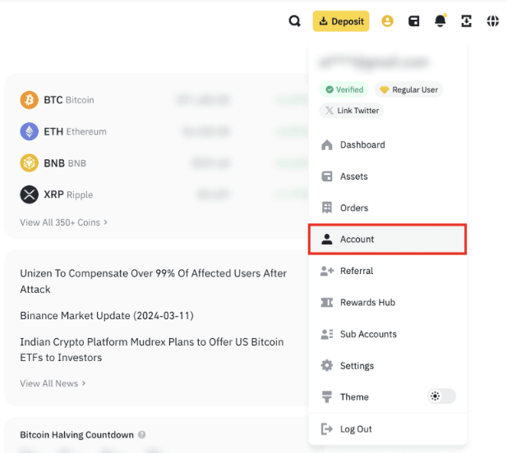The image size is (507, 453).
Task: Click the XRP Ripple coin icon
Action: click(x=29, y=194)
